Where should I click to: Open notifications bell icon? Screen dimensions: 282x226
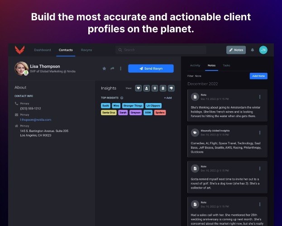tap(253, 50)
